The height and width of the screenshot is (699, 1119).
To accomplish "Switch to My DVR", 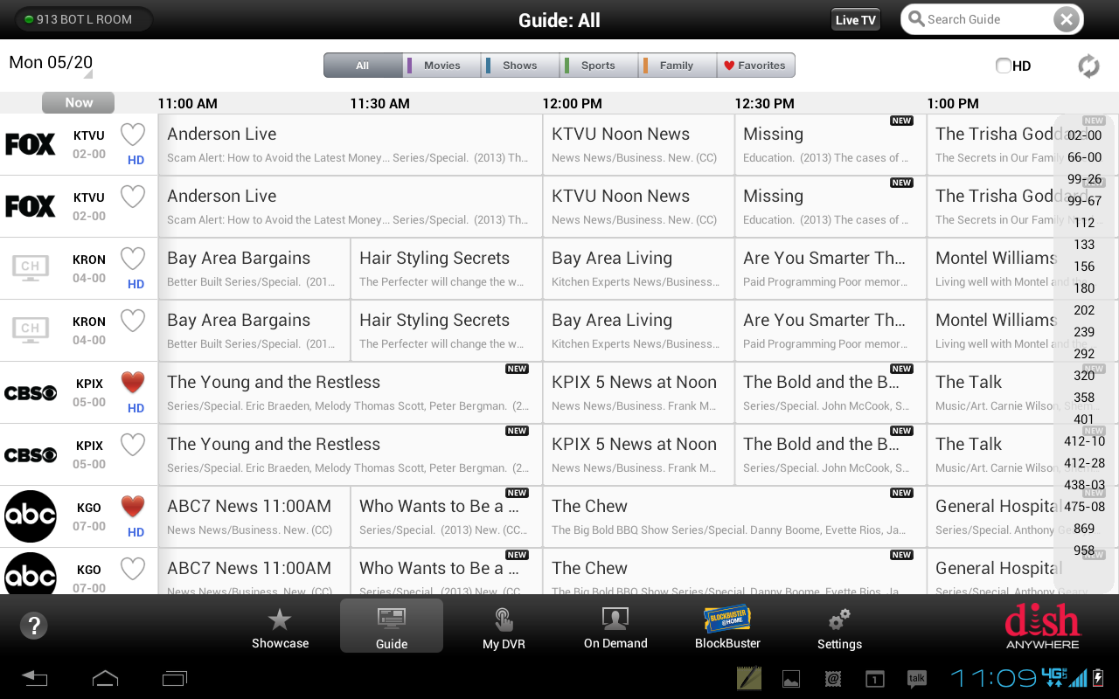I will (x=504, y=626).
